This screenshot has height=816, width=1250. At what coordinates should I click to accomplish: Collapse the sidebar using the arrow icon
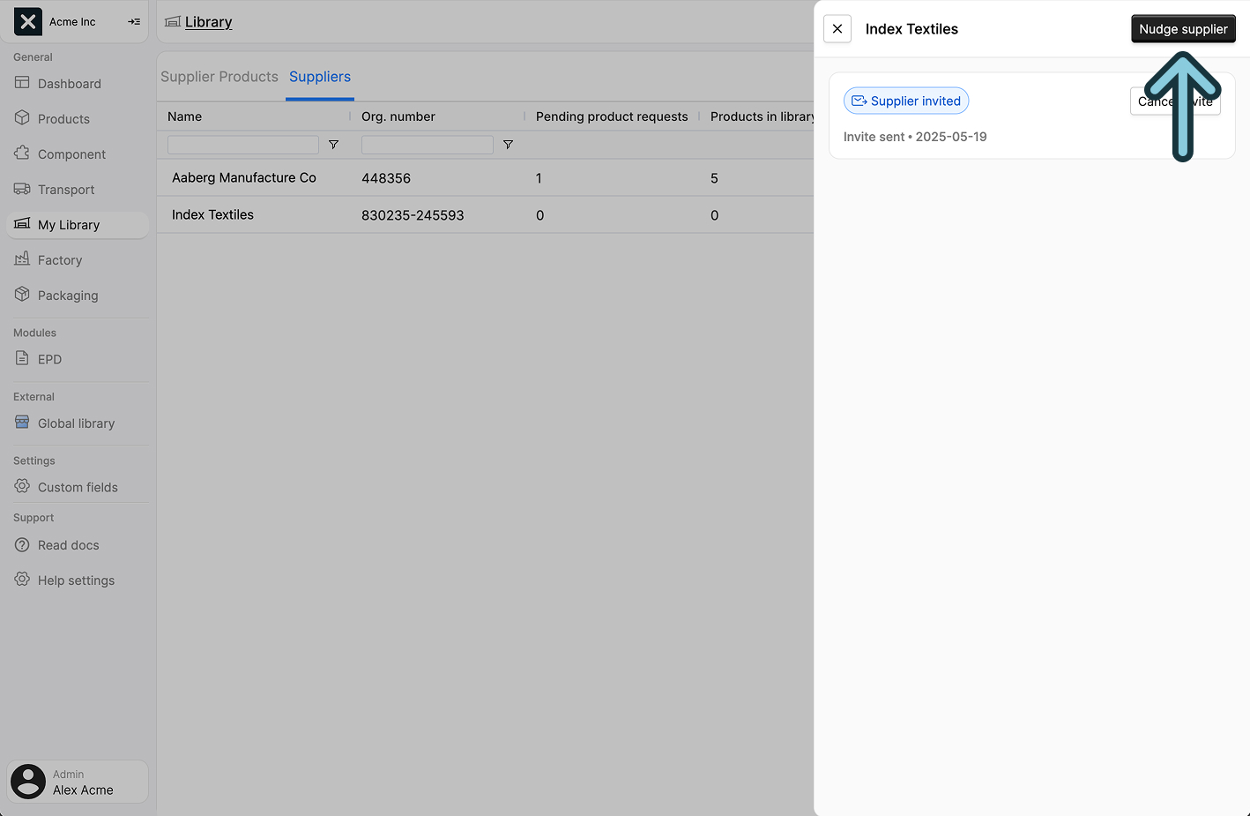[x=134, y=22]
